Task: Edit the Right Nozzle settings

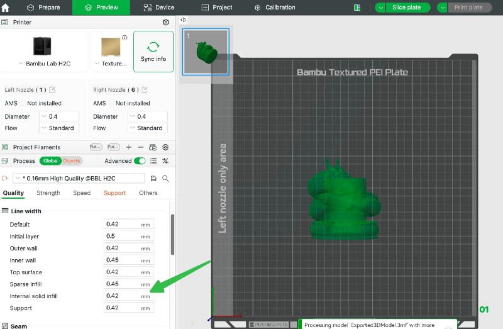Action: tap(145, 89)
